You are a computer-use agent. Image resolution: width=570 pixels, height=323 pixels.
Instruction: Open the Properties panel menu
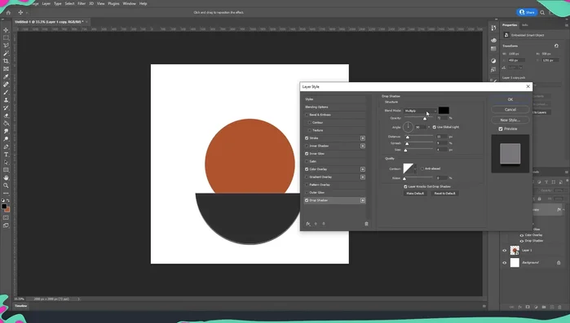567,25
